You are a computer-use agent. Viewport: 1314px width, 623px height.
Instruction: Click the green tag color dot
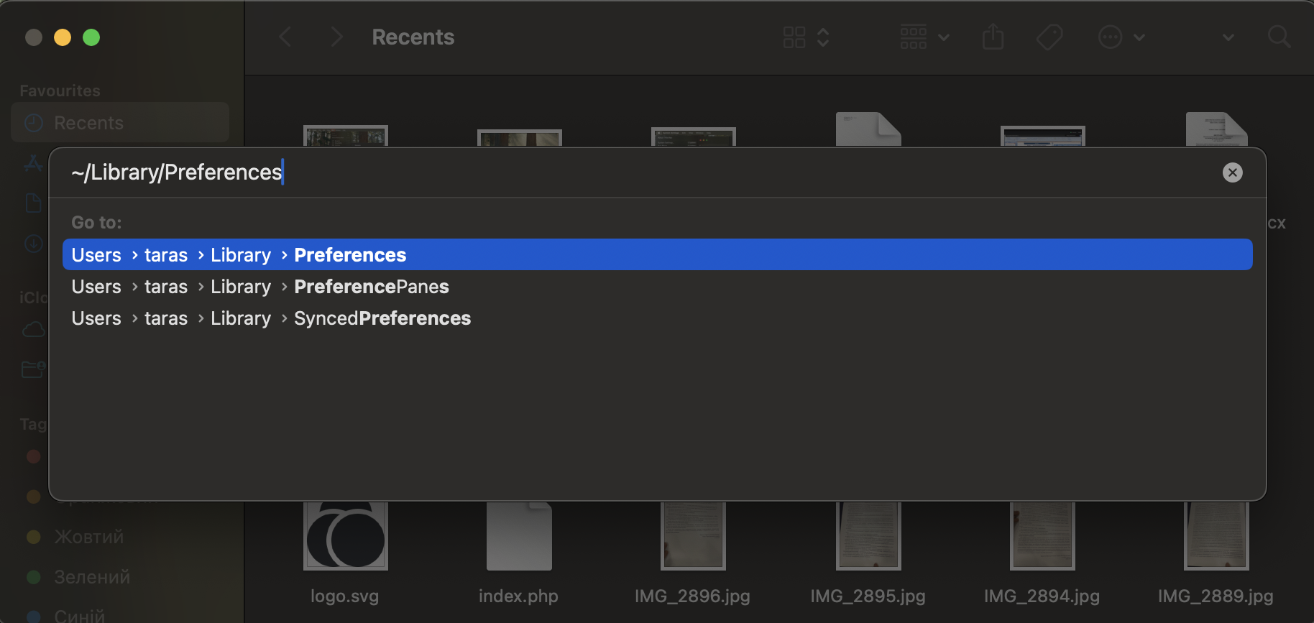(33, 577)
